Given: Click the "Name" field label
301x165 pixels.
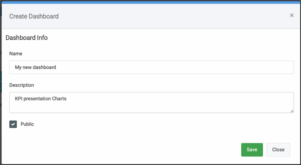Looking at the screenshot, I should pyautogui.click(x=16, y=54).
